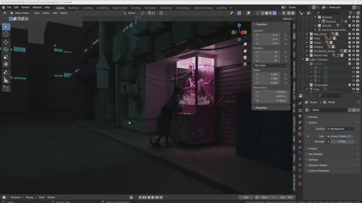Open the Global transform orientation dropdown
This screenshot has height=203, width=362.
coord(131,13)
